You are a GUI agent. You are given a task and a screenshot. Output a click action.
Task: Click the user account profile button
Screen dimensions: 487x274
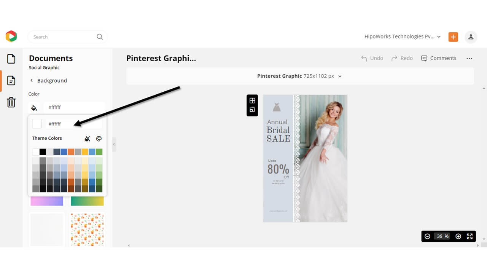(x=471, y=37)
